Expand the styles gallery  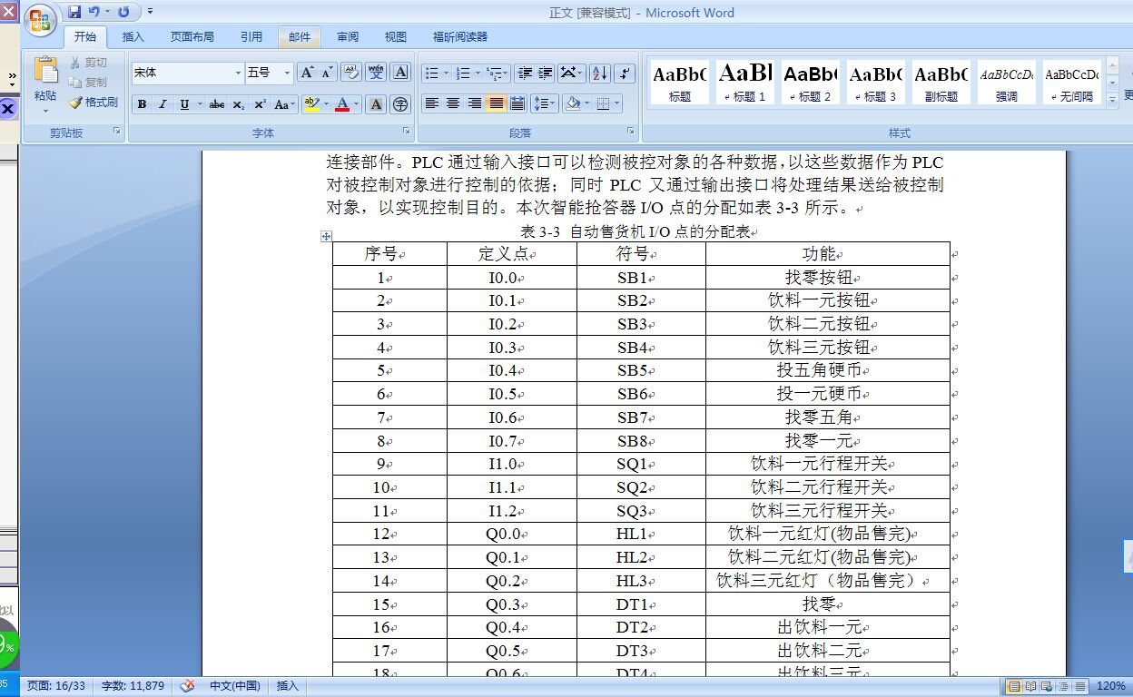click(x=1113, y=102)
